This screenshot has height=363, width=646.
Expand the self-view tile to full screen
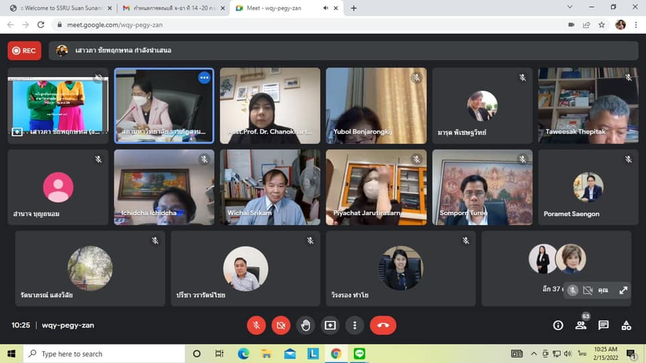tap(623, 290)
